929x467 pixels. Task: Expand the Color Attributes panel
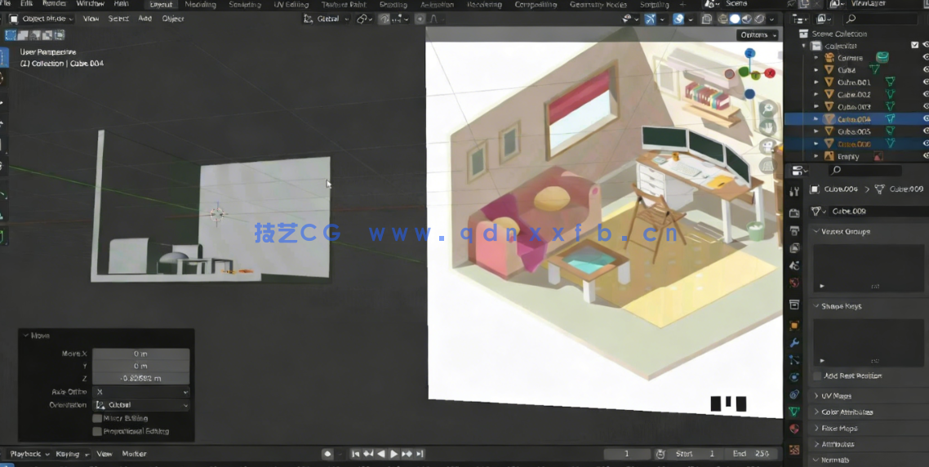coord(843,411)
